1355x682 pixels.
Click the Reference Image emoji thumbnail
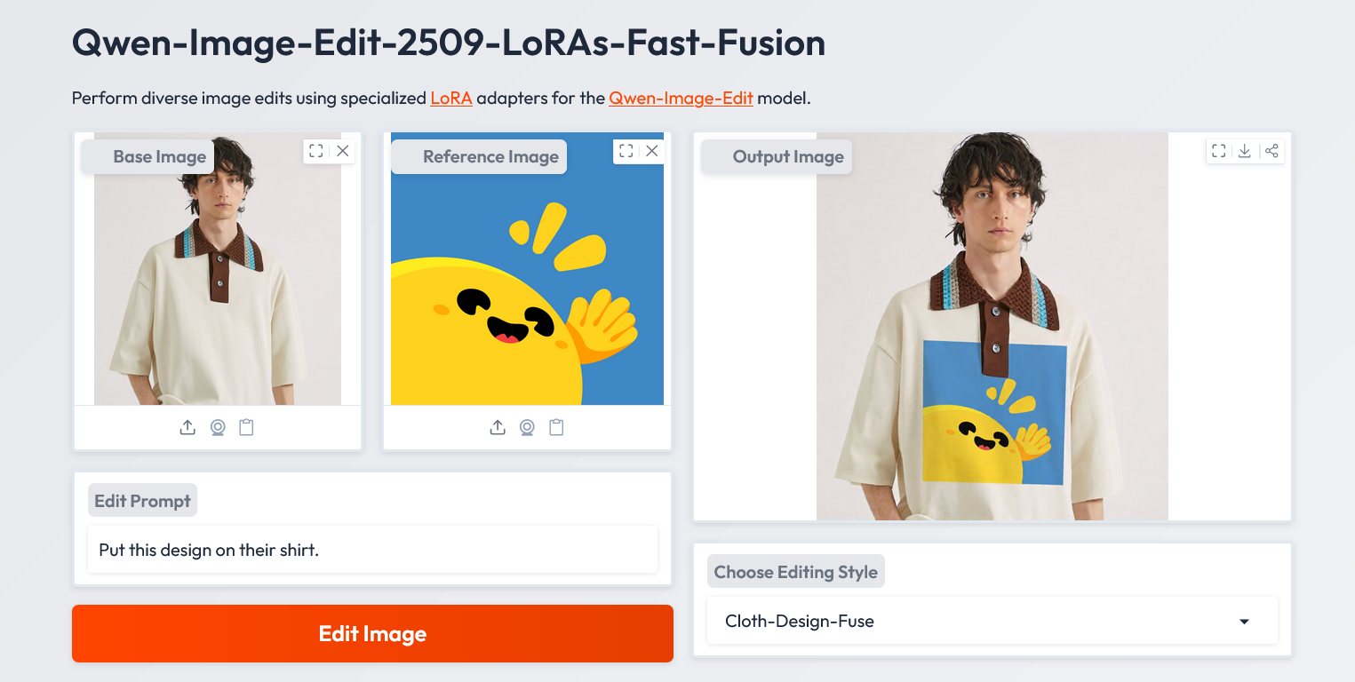(x=527, y=284)
